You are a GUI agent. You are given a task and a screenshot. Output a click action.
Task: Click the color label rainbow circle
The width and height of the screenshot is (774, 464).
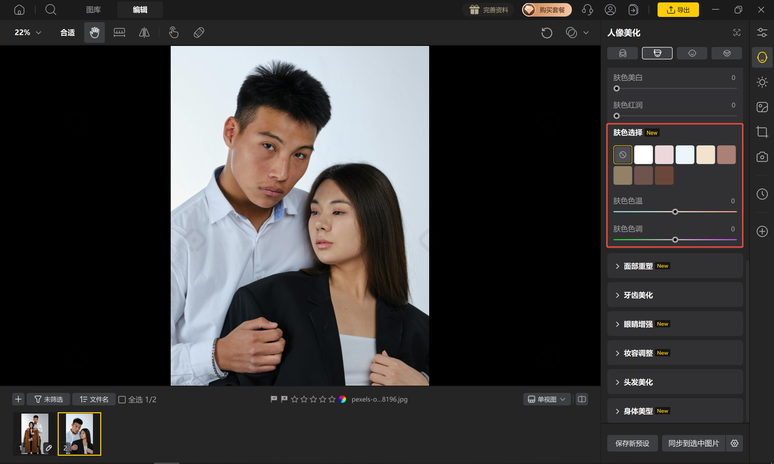coord(342,399)
